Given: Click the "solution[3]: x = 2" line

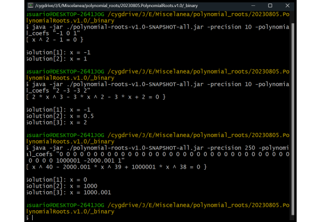Looking at the screenshot, I should tap(56, 122).
